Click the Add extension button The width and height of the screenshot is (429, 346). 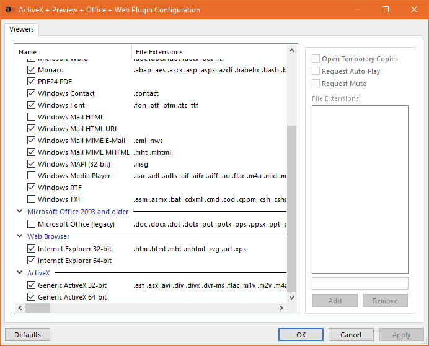point(335,301)
